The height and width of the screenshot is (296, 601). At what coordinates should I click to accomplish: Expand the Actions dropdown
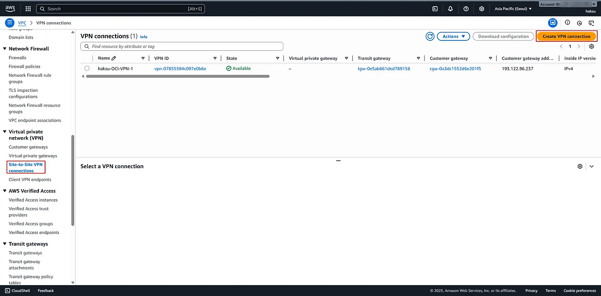click(x=453, y=36)
